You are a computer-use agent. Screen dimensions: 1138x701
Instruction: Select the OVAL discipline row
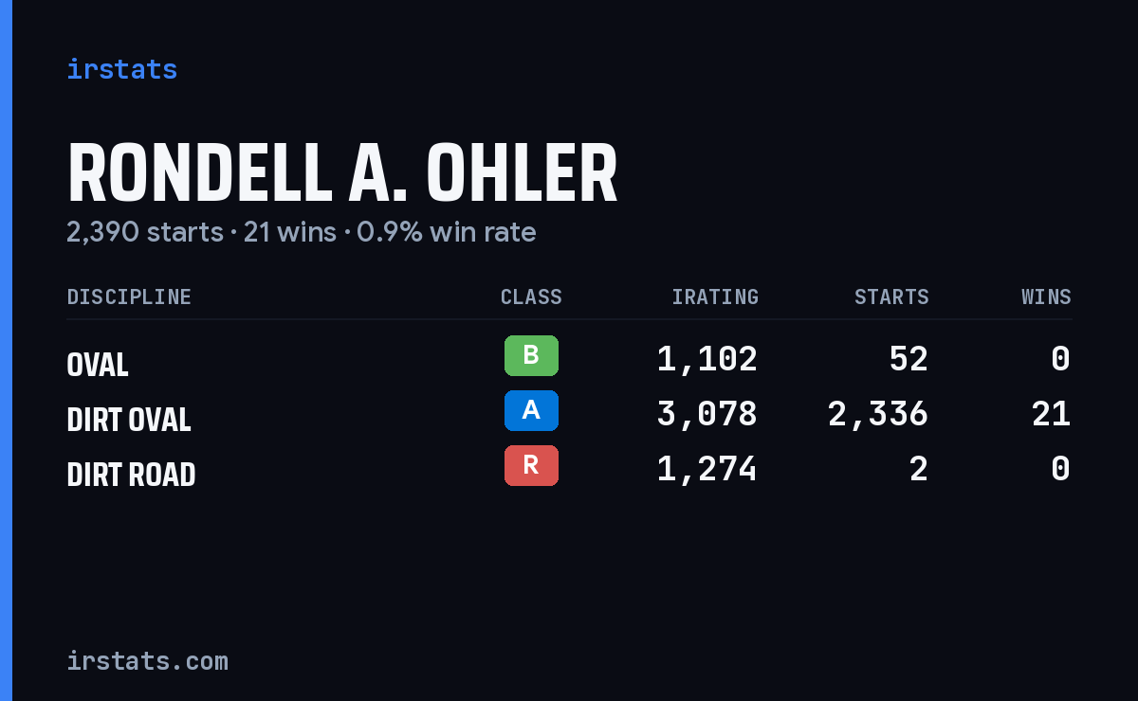tap(569, 359)
